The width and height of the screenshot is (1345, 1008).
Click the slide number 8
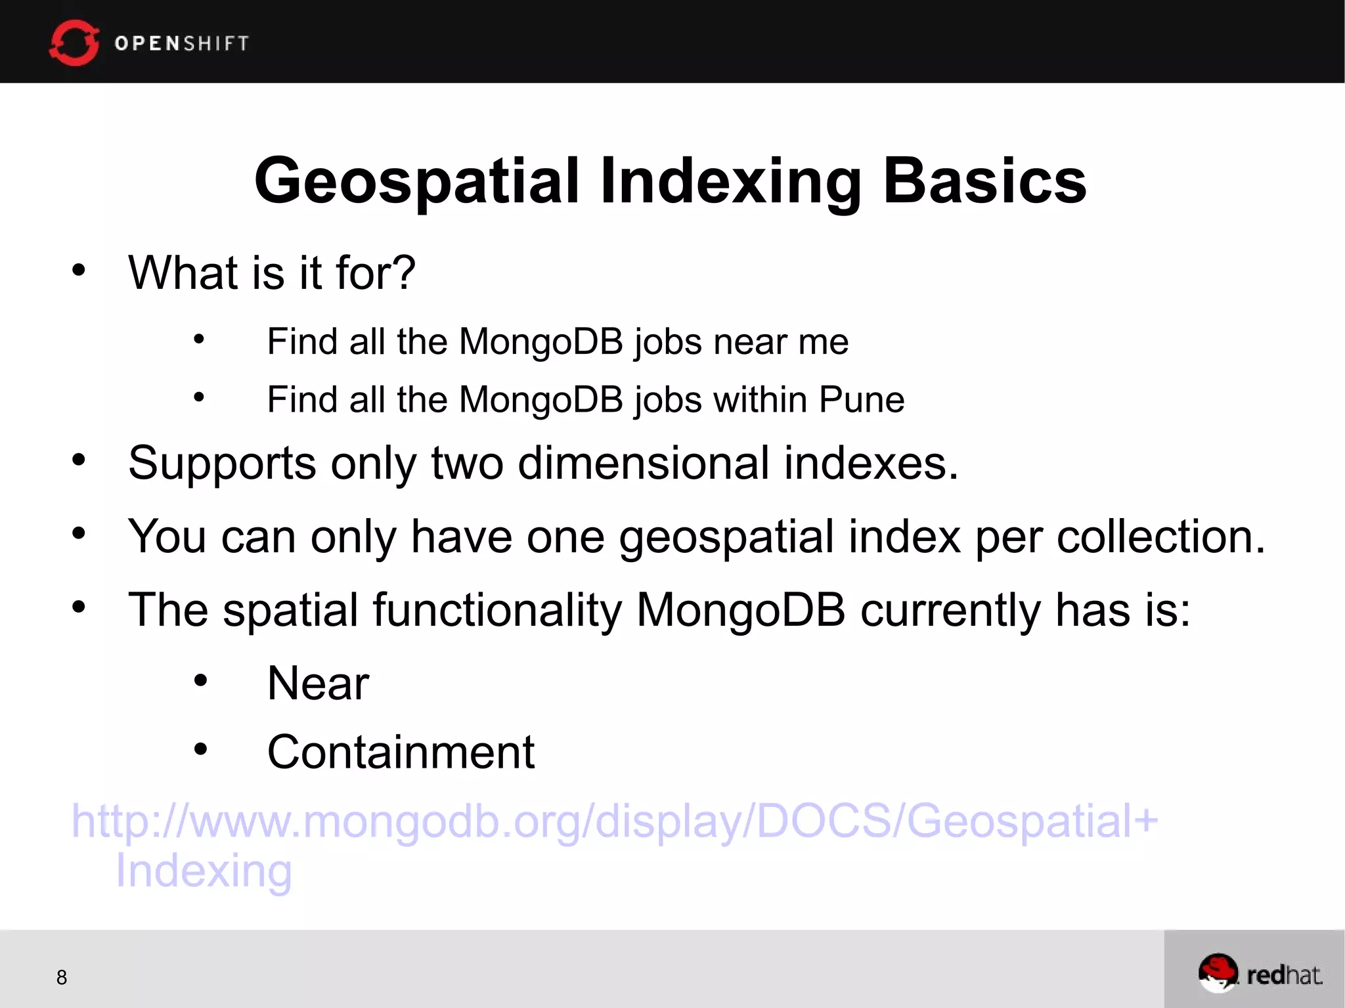click(x=62, y=977)
